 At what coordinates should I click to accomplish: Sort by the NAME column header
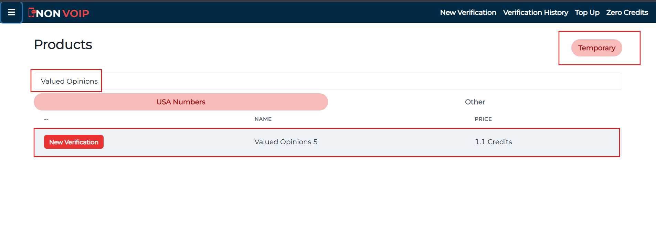263,119
